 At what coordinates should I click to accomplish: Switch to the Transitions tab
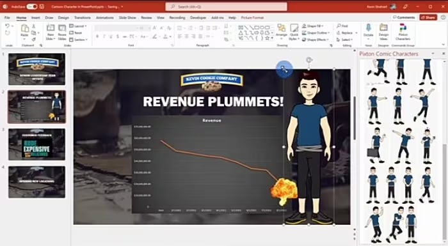pos(83,18)
